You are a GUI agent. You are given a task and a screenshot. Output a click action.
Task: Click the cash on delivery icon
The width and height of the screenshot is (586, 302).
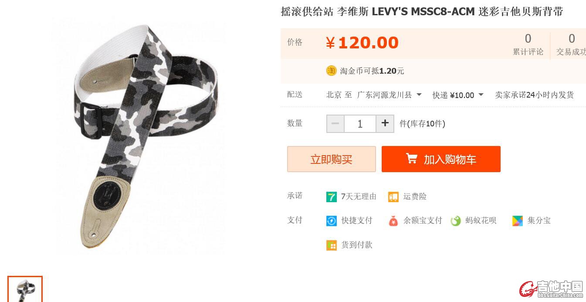pos(331,245)
